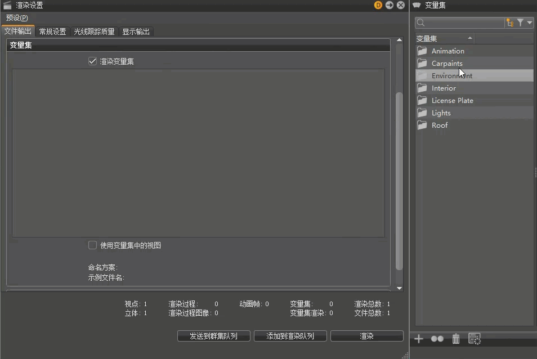The height and width of the screenshot is (359, 537).
Task: Click the scroll down arrow of settings panel
Action: (399, 288)
